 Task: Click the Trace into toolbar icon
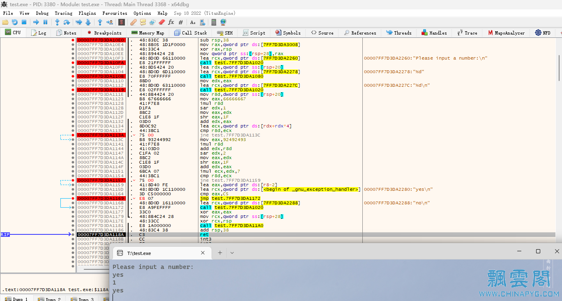point(78,22)
